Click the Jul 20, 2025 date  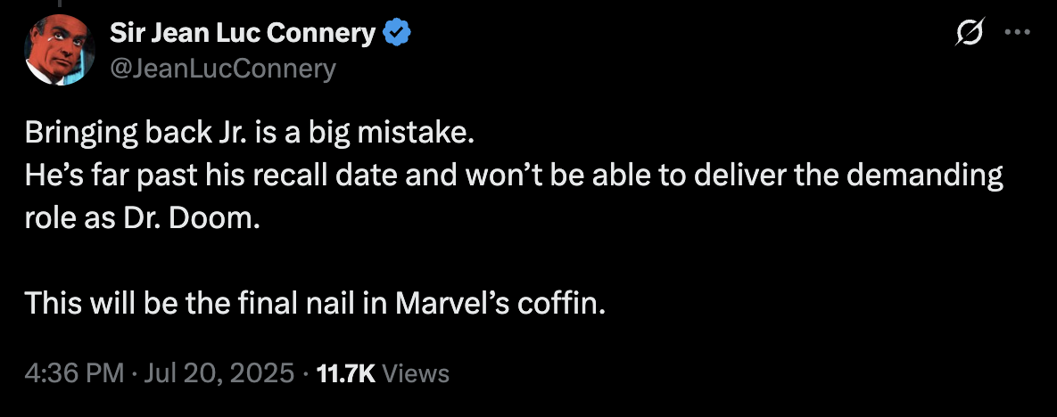tap(217, 373)
